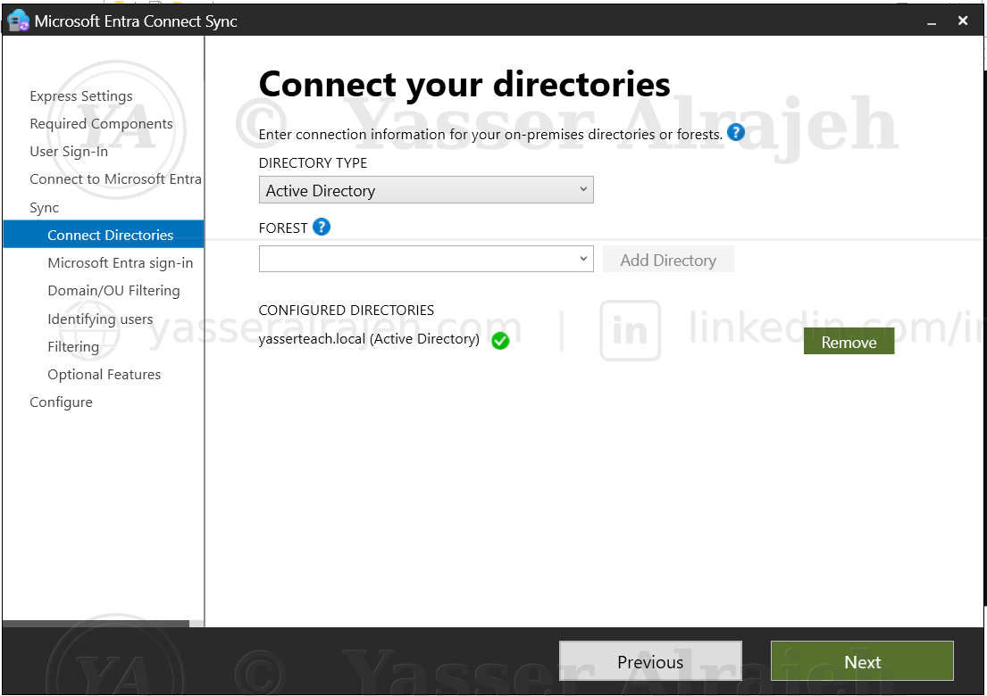Click the Sync step in sidebar
The width and height of the screenshot is (987, 696).
point(44,208)
